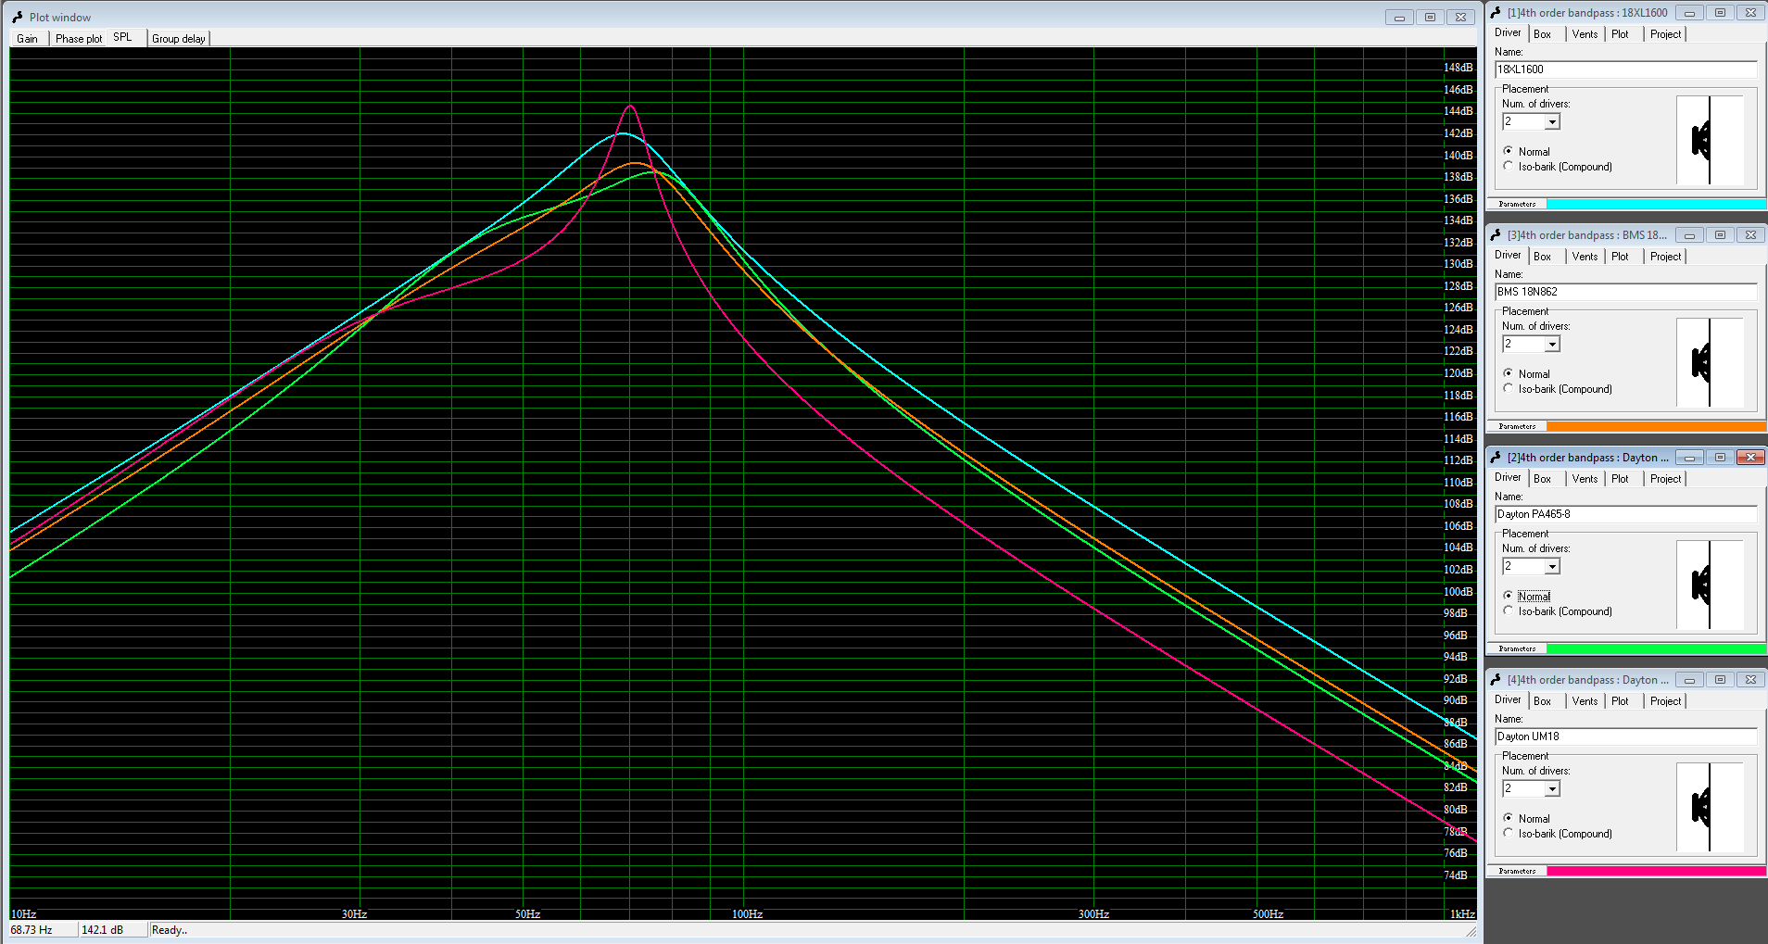Image resolution: width=1768 pixels, height=944 pixels.
Task: Open the Gain tab in Plot window
Action: pyautogui.click(x=28, y=39)
